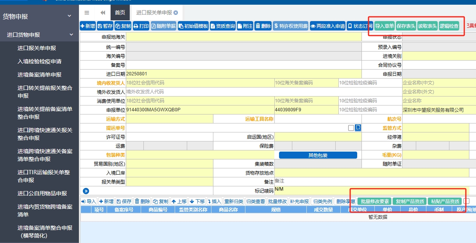Screen dimensions: 476x243
Task: Click the 打印 print button
Action: [x=141, y=26]
